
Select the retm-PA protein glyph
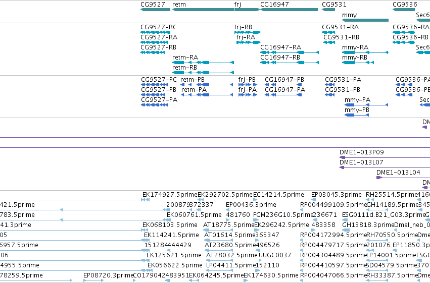[207, 95]
